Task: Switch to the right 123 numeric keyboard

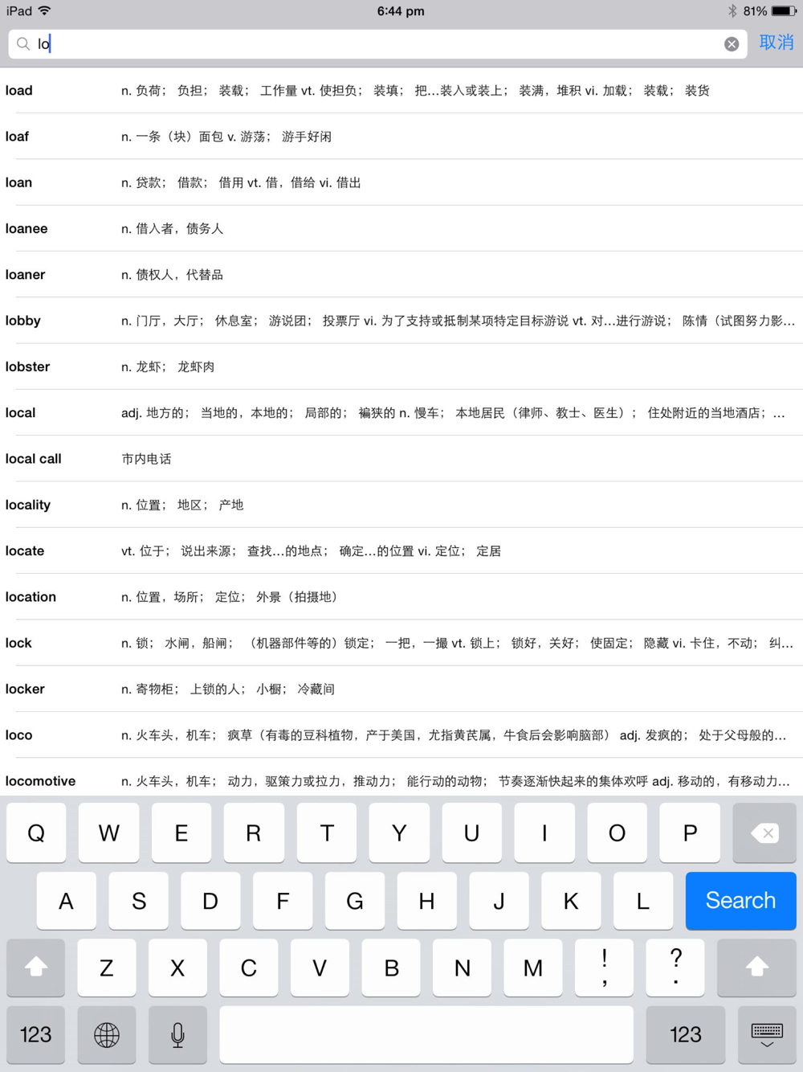Action: pos(686,1035)
